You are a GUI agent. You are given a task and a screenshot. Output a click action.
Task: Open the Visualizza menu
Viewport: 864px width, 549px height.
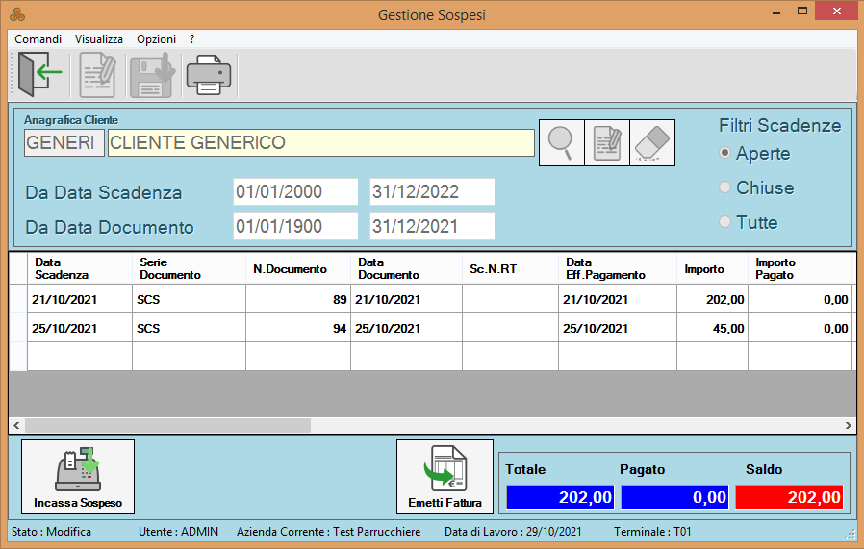tap(99, 39)
